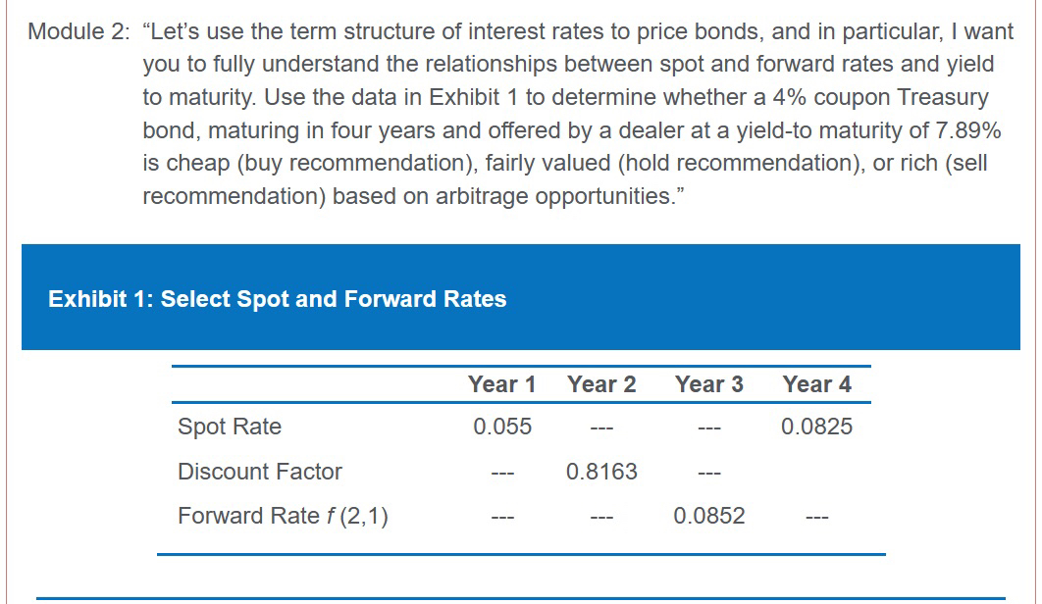1042x604 pixels.
Task: Select the empty Year 4 Forward Rate cell
Action: pyautogui.click(x=816, y=517)
